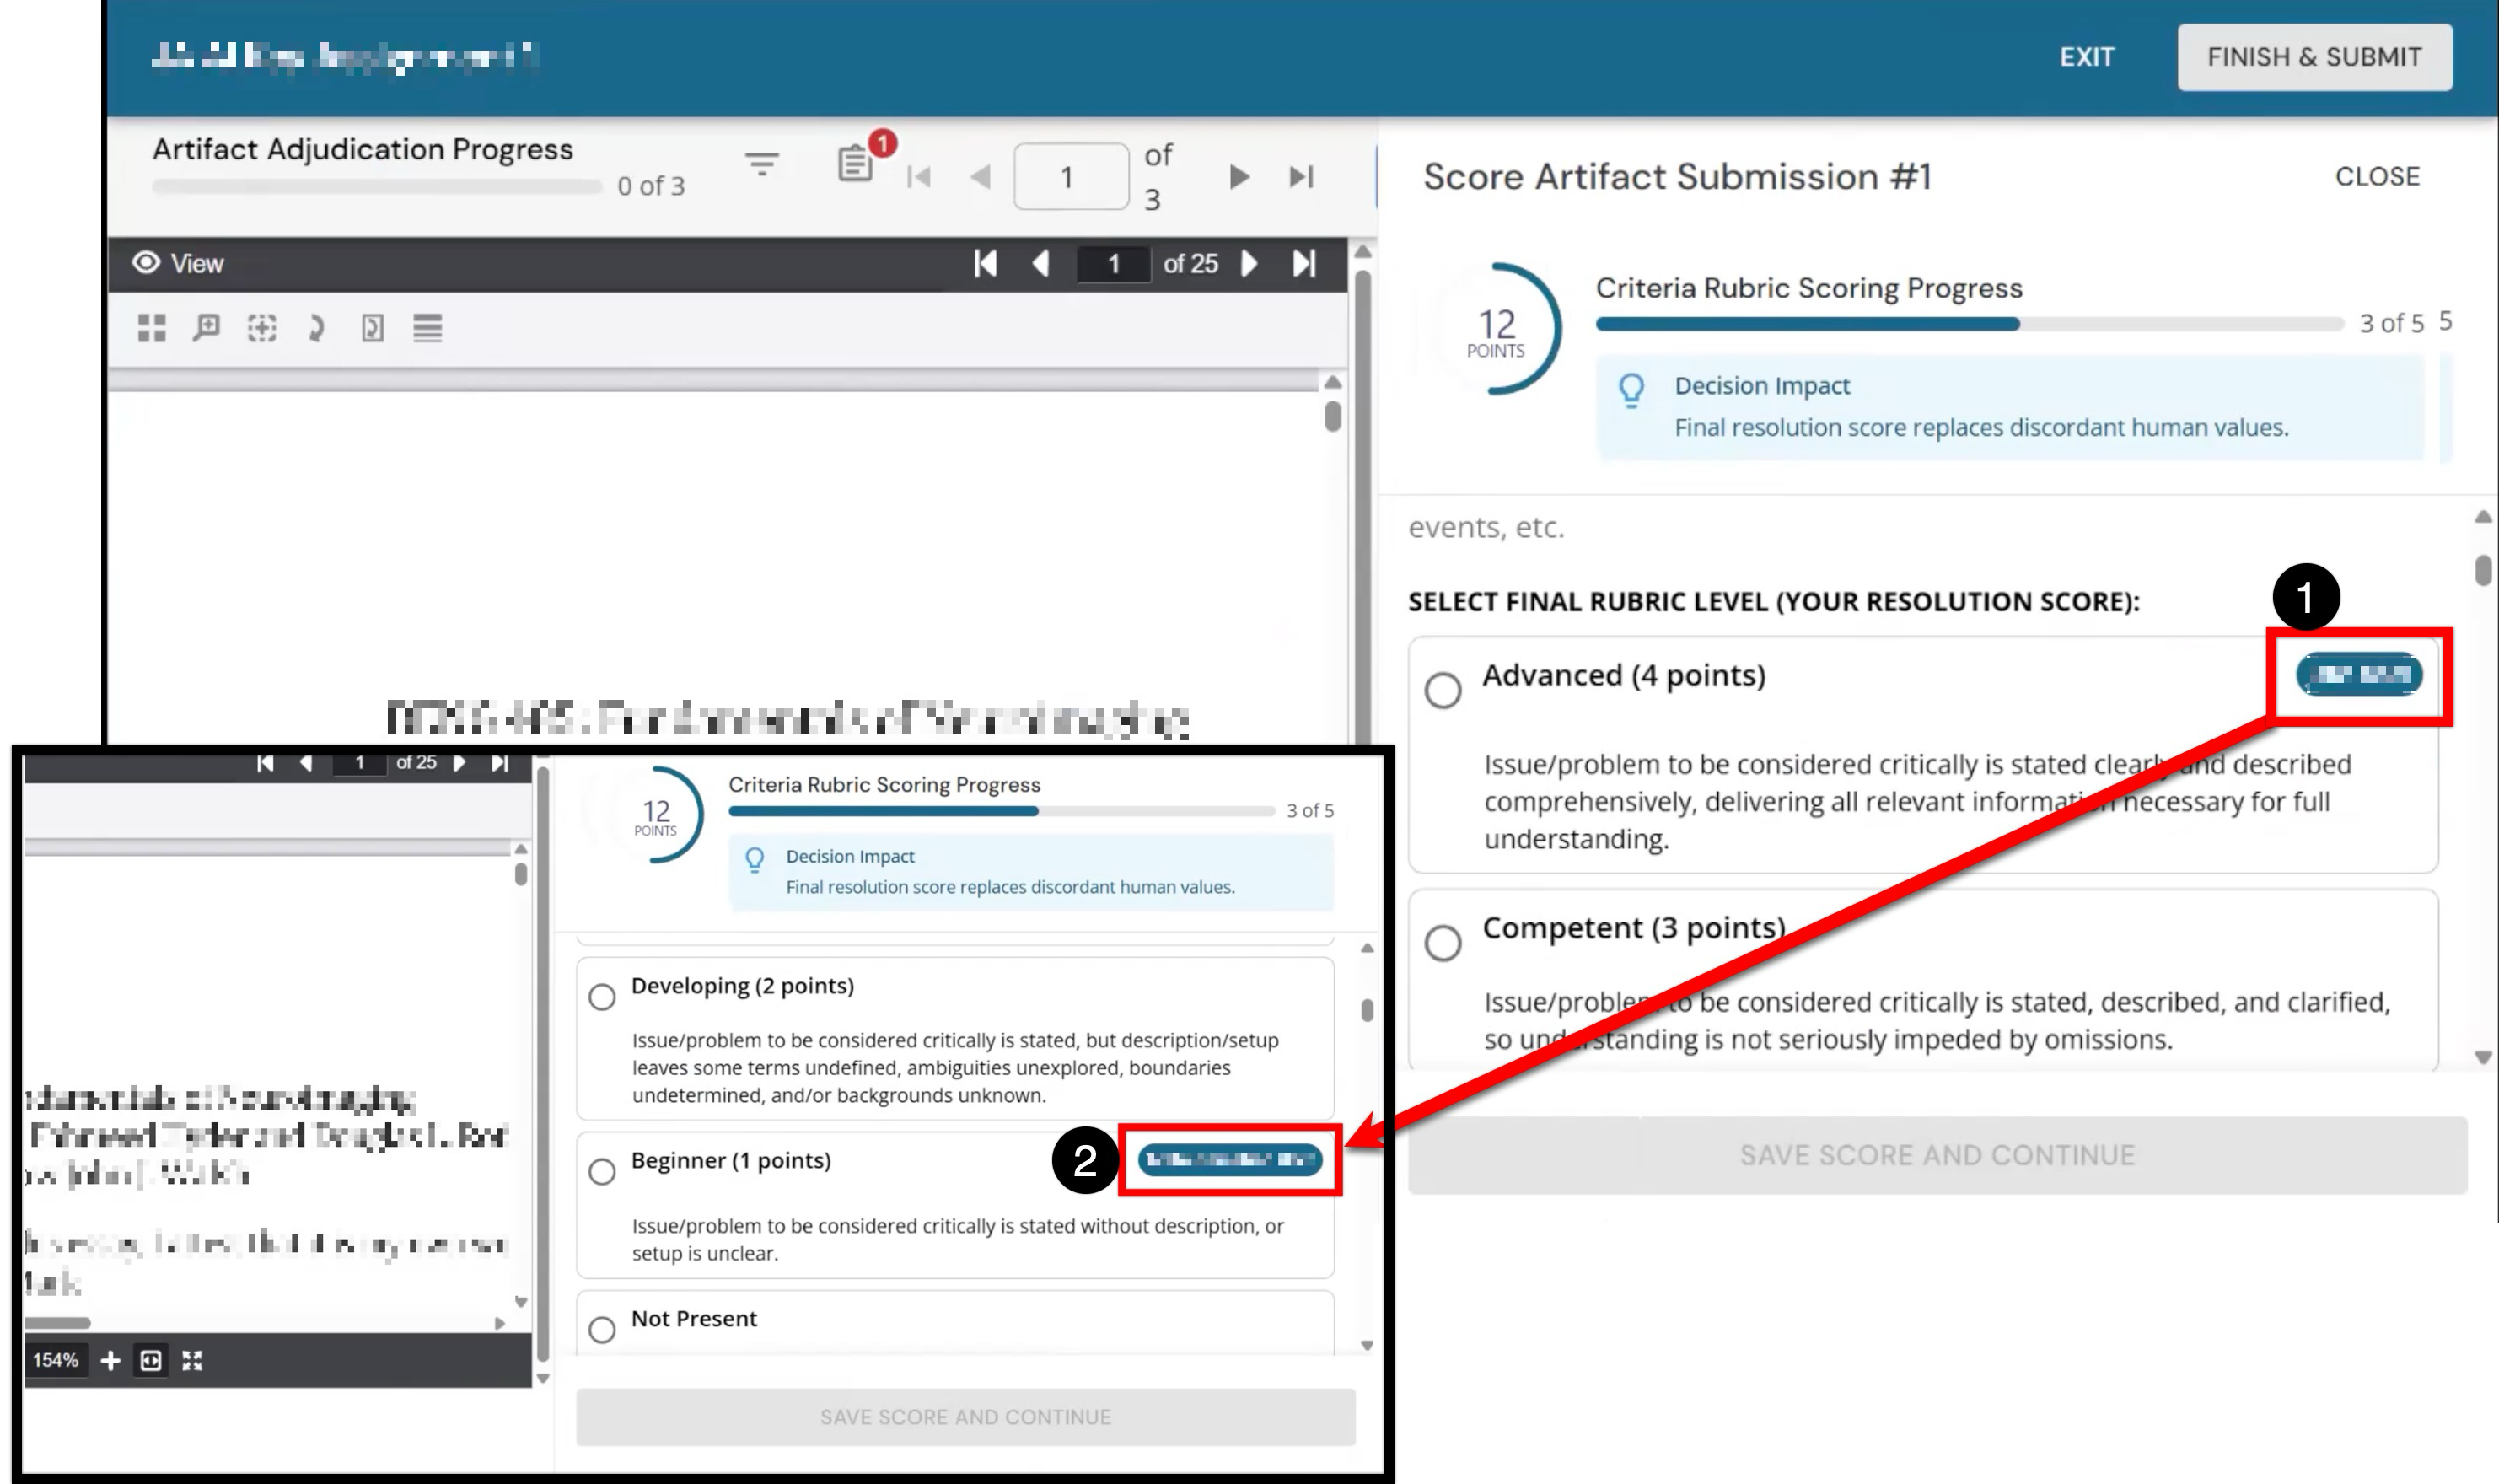Image resolution: width=2499 pixels, height=1484 pixels.
Task: Go to next artifact submission arrow
Action: pyautogui.click(x=1239, y=177)
